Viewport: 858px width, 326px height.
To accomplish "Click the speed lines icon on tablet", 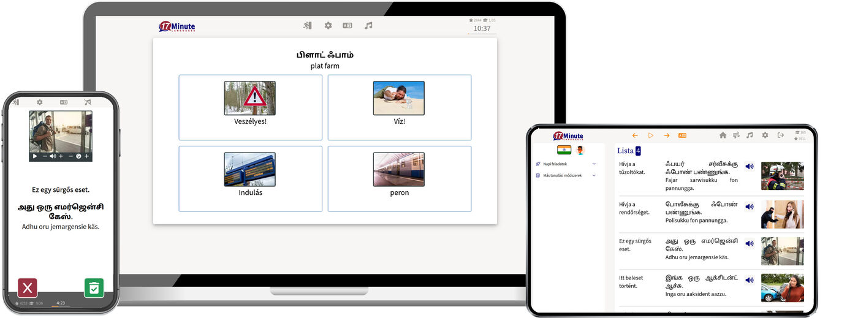I will 736,135.
